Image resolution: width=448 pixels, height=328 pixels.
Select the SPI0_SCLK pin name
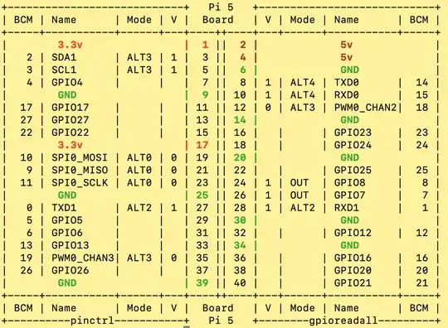[x=80, y=183]
